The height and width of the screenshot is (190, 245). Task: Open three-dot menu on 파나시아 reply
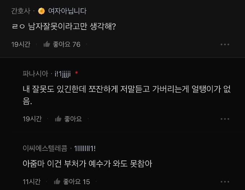click(x=224, y=119)
